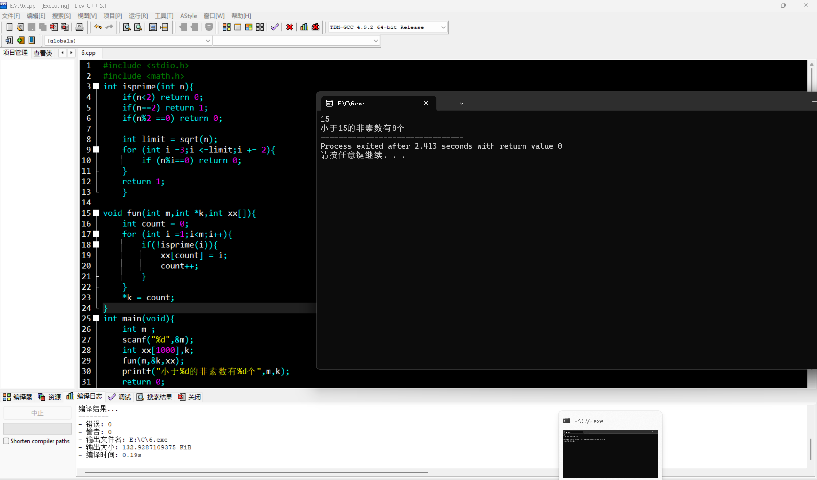
Task: Click the E:\C\6.exe taskbar preview thumbnail
Action: [610, 454]
